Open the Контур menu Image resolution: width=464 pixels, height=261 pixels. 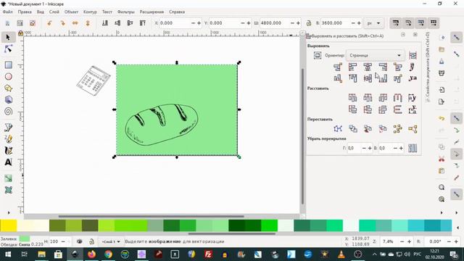[x=90, y=12]
